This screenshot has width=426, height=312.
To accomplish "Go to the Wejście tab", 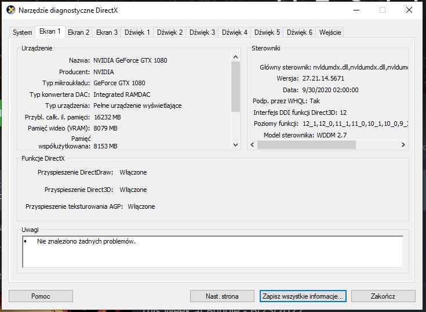I will tap(330, 32).
